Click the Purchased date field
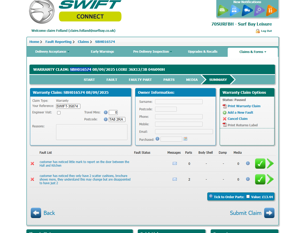The height and width of the screenshot is (233, 298). tap(171, 139)
